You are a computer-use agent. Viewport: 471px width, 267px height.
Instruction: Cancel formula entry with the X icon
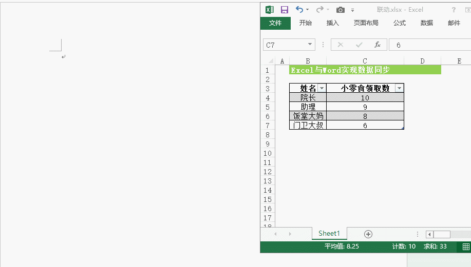341,45
